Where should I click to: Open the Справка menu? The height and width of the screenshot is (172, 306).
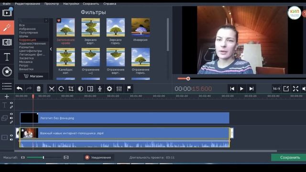coord(109,4)
